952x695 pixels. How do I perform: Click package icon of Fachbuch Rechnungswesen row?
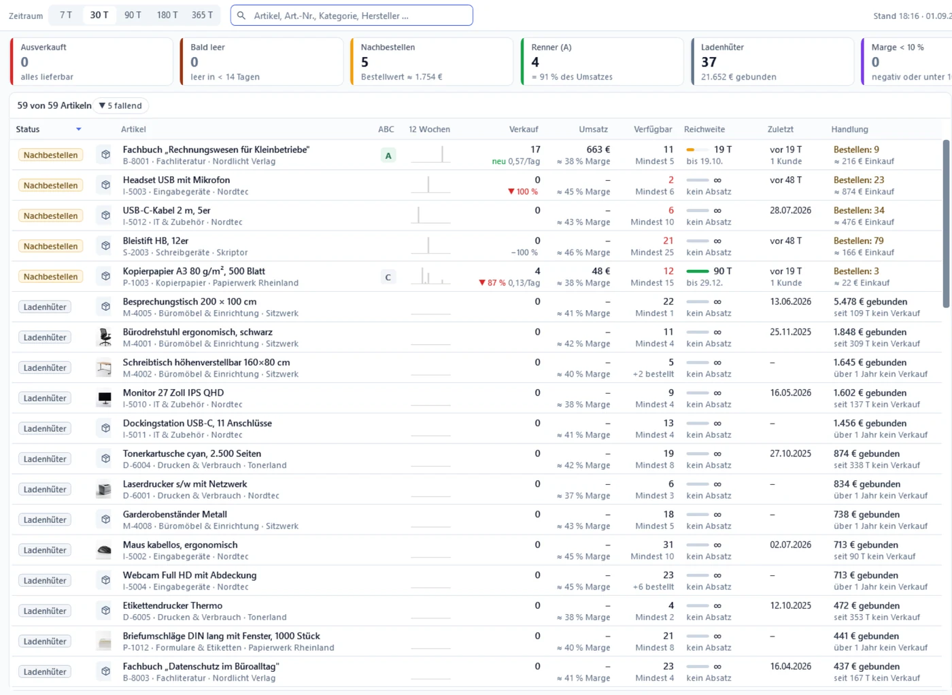pos(105,155)
